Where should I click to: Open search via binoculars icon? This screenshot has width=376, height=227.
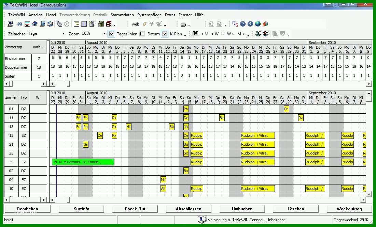coord(20,24)
